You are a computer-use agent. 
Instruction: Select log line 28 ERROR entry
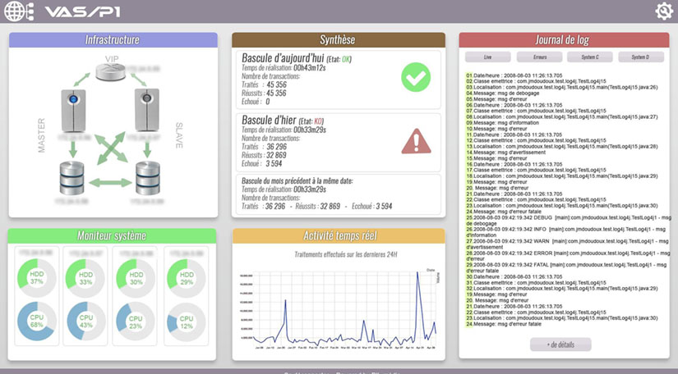pos(568,256)
